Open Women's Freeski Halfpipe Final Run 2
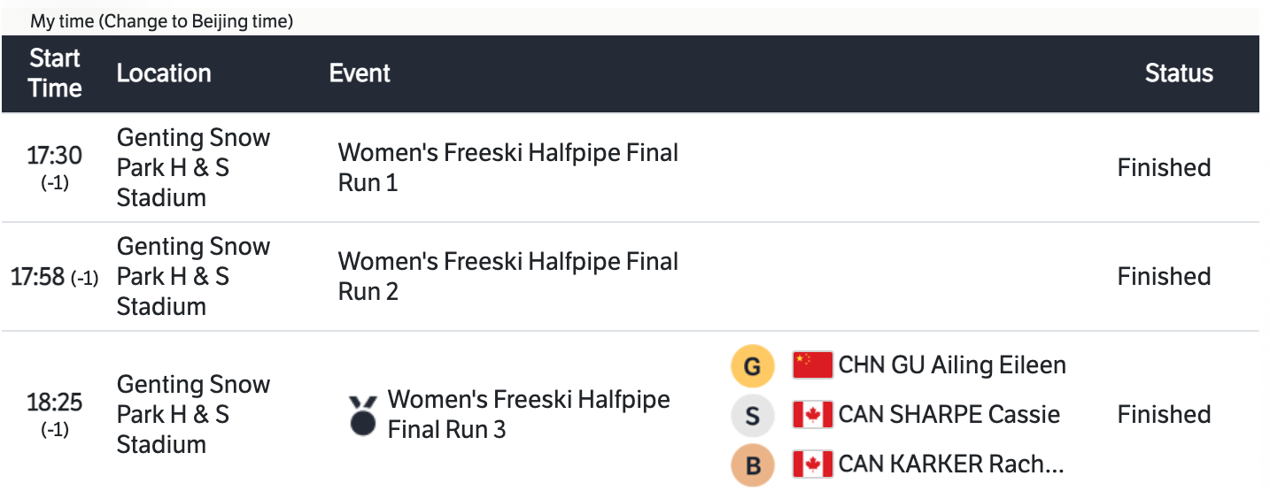The height and width of the screenshot is (491, 1270). (507, 276)
